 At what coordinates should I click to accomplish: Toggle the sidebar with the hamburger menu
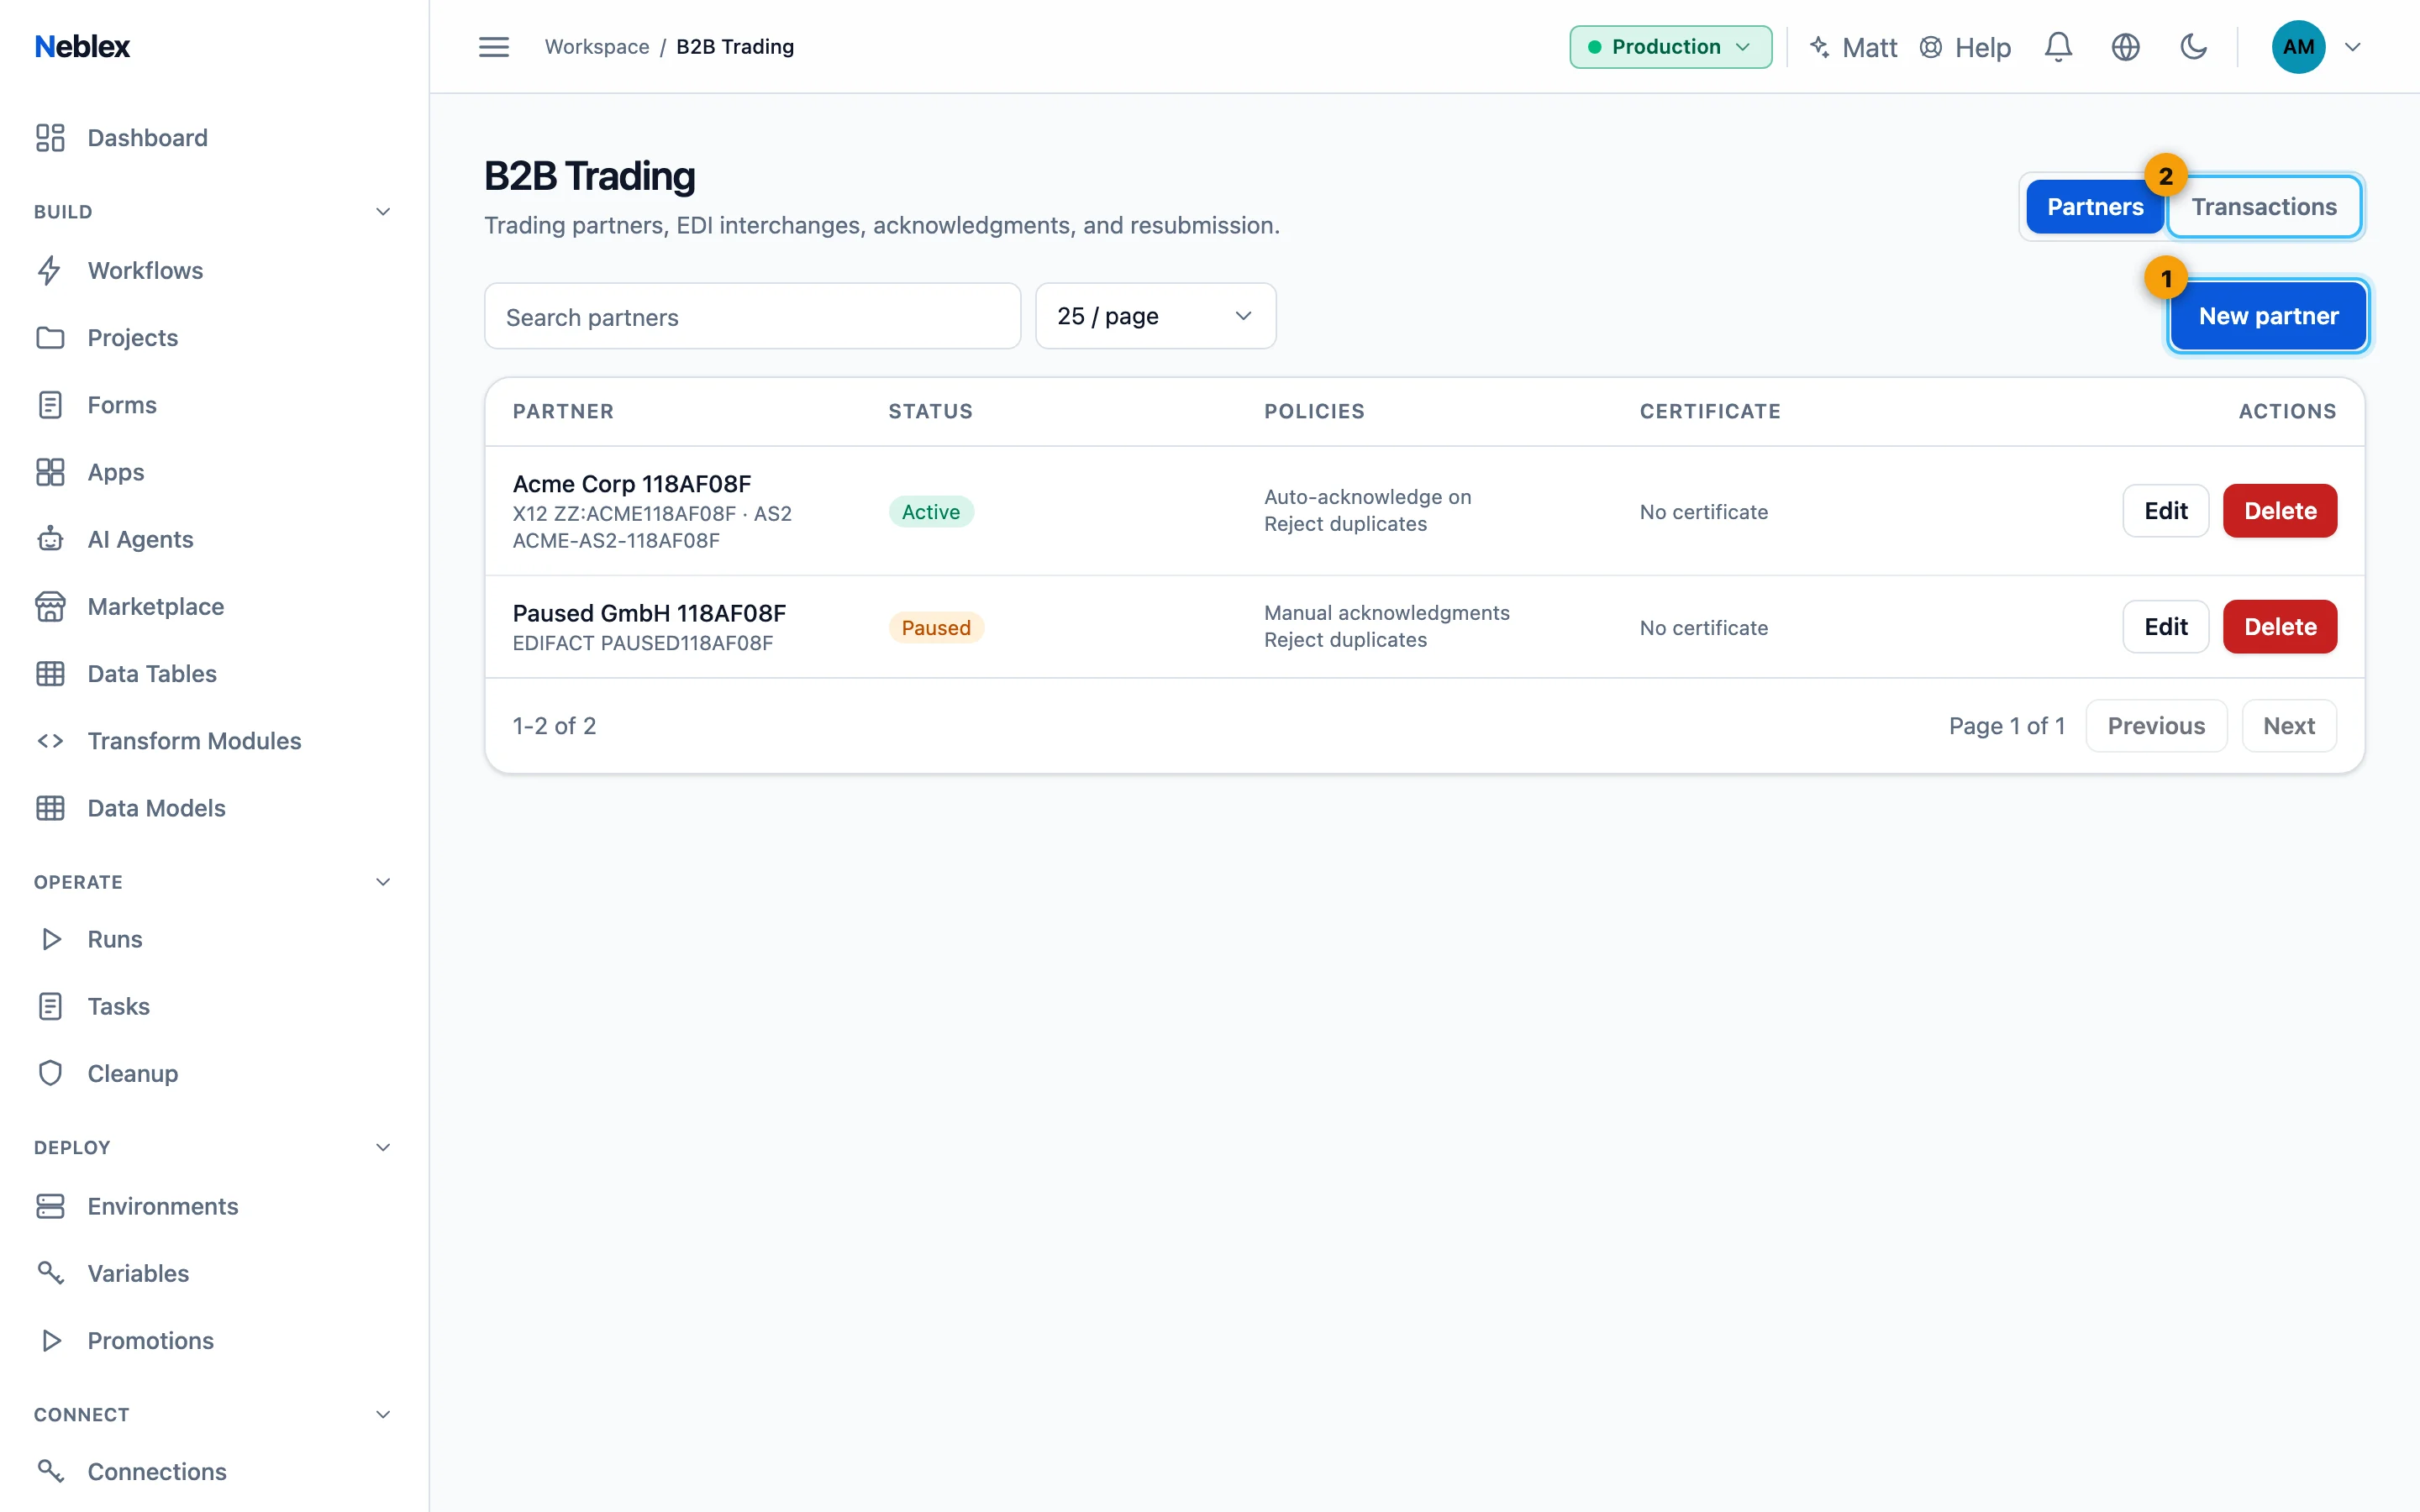pos(494,47)
